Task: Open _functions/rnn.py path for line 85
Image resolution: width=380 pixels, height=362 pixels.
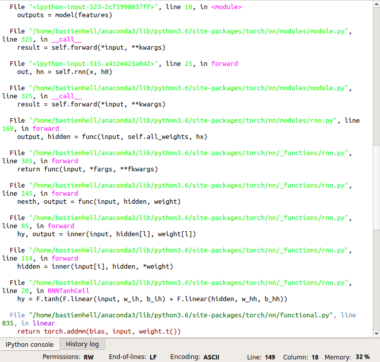Action: (x=188, y=218)
